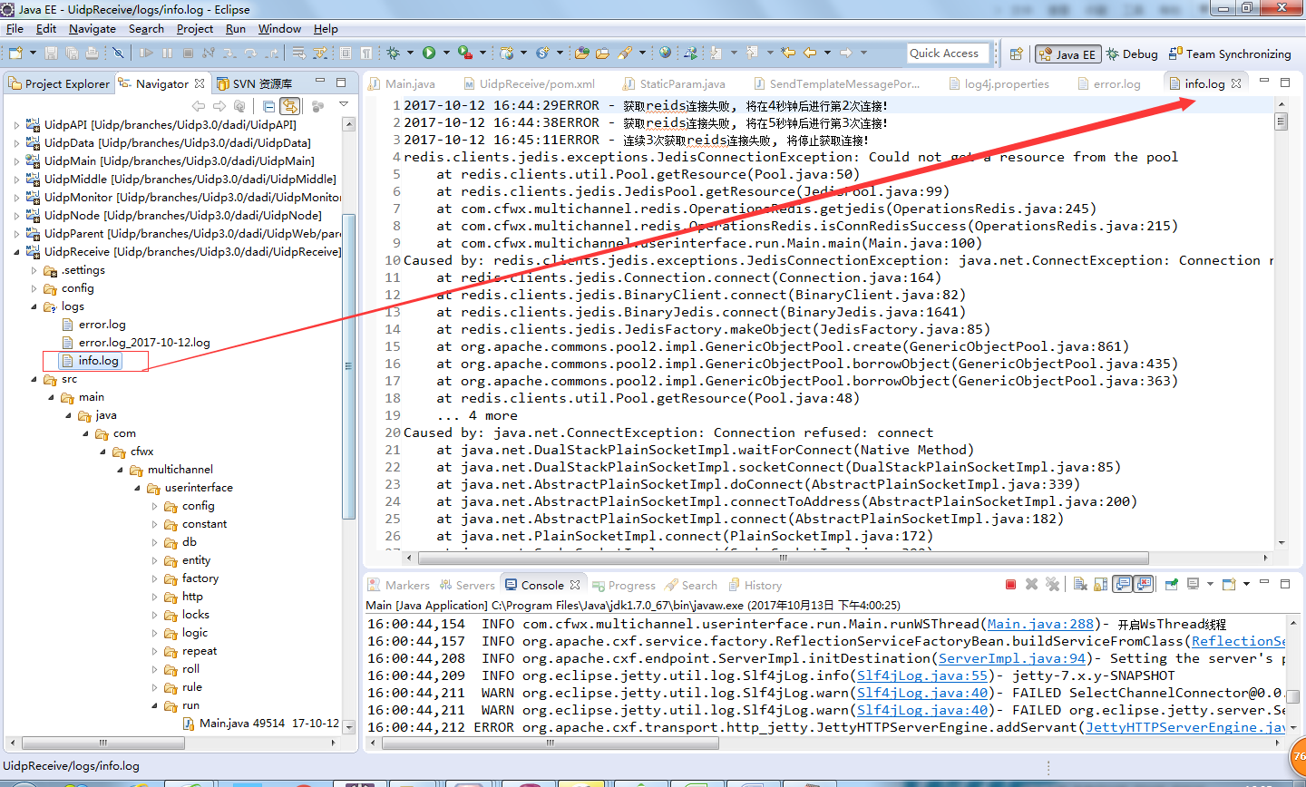Click the Debug bug icon
The height and width of the screenshot is (787, 1306).
coord(393,53)
